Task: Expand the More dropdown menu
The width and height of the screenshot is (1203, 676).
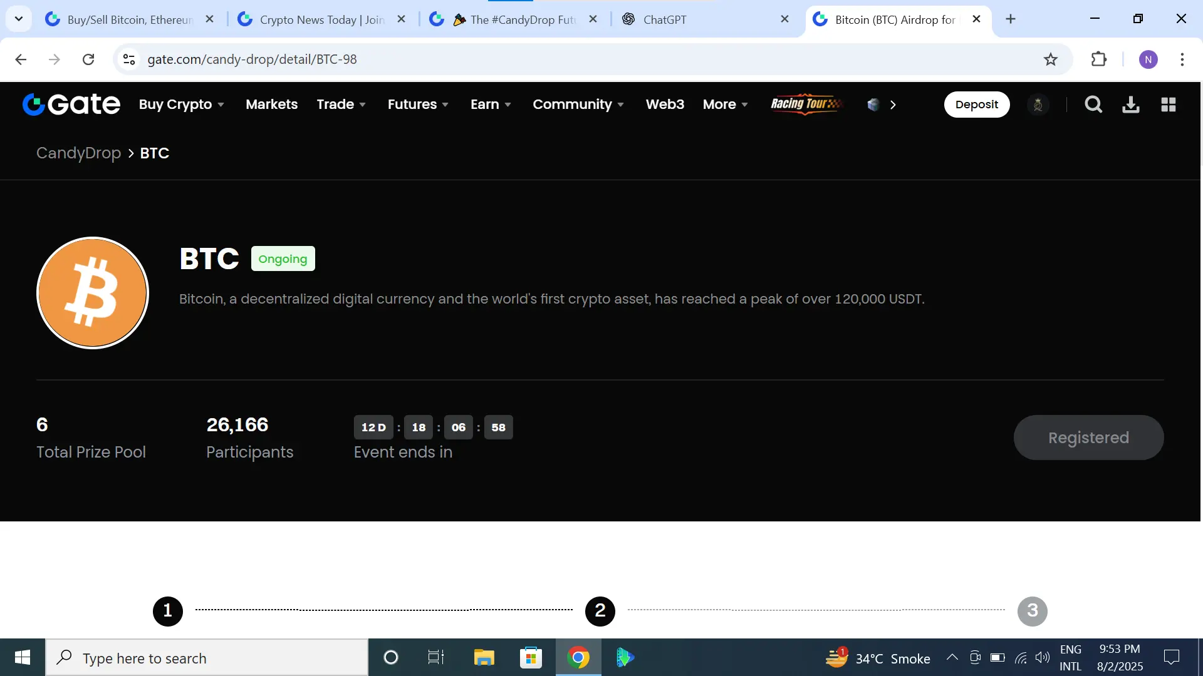Action: pyautogui.click(x=726, y=105)
